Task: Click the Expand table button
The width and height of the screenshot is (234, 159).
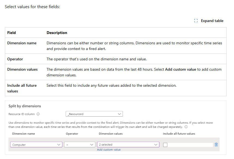Action: (209, 21)
